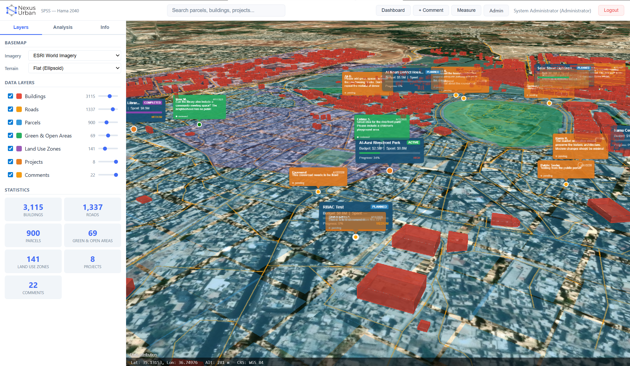Image resolution: width=630 pixels, height=366 pixels.
Task: Disable the Comments layer checkbox
Action: pyautogui.click(x=11, y=175)
